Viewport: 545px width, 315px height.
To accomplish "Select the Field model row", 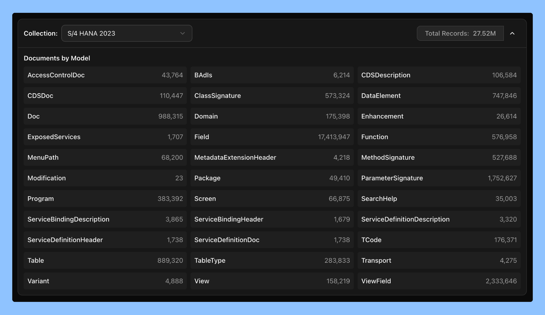I will pyautogui.click(x=272, y=137).
